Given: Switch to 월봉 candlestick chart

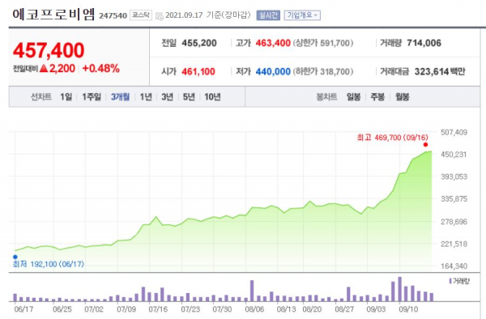Looking at the screenshot, I should coord(402,97).
